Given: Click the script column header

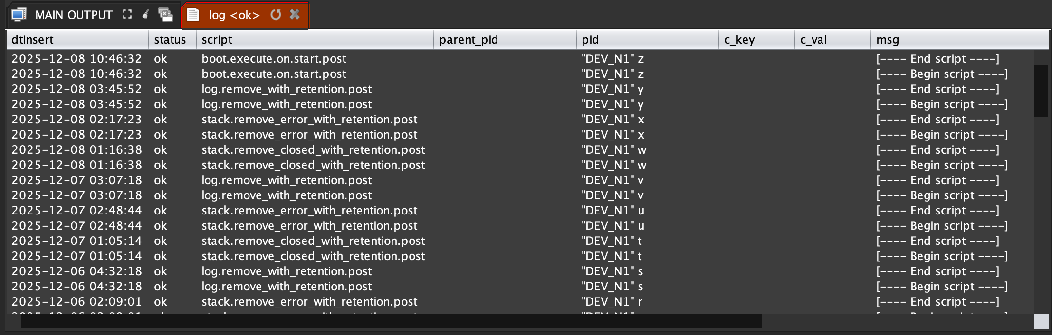Looking at the screenshot, I should (x=315, y=40).
